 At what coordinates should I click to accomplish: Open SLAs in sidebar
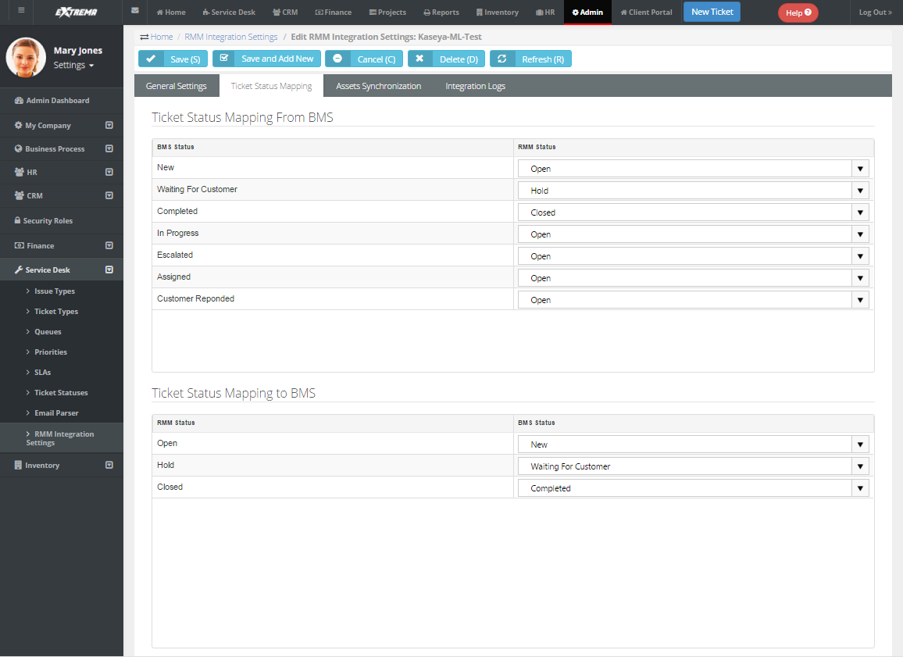click(43, 372)
